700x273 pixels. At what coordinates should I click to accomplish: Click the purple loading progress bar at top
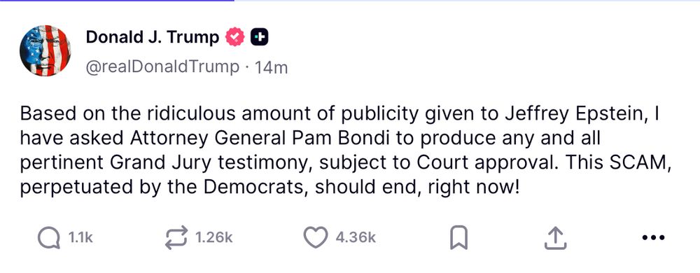tap(117, 1)
